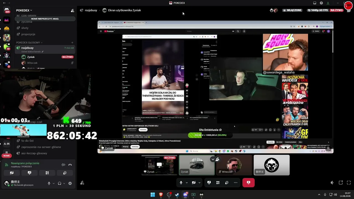The width and height of the screenshot is (354, 199).
Task: Open microphone options arrow in user panel
Action: pos(54,183)
